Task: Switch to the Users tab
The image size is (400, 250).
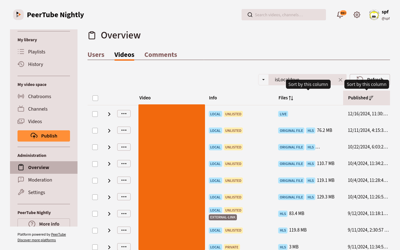Action: pos(96,55)
